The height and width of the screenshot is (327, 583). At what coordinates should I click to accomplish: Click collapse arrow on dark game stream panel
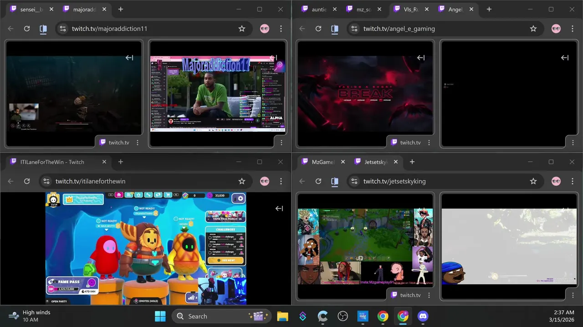129,58
